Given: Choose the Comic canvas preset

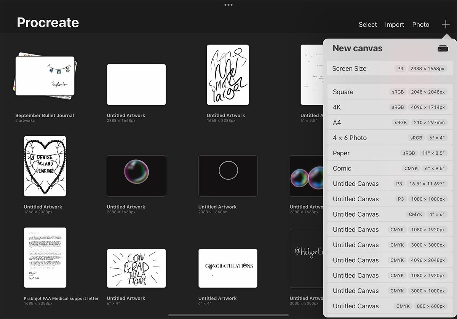Looking at the screenshot, I should coord(390,168).
